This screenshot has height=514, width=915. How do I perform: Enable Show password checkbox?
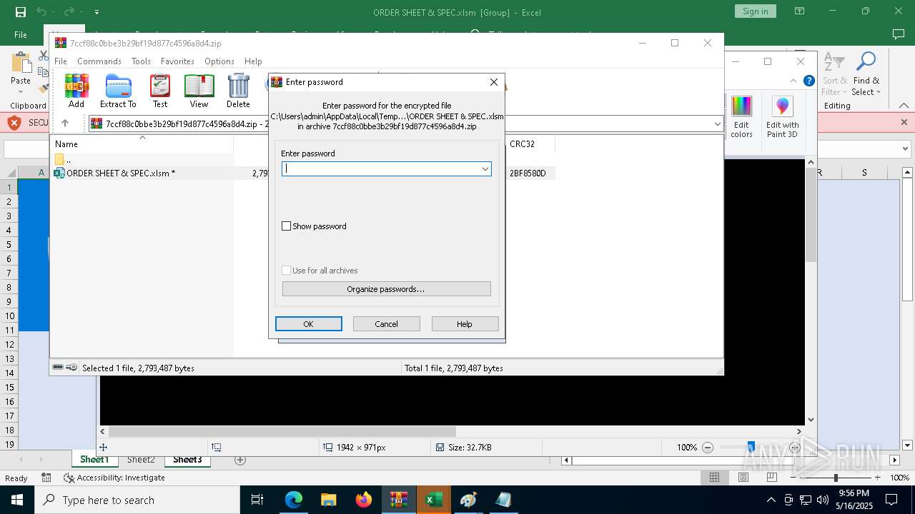pyautogui.click(x=286, y=226)
